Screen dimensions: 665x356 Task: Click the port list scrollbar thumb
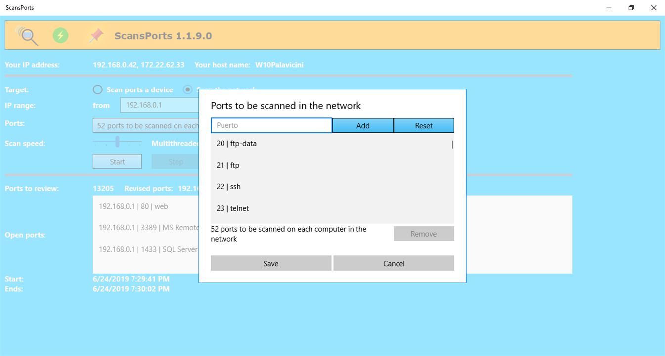(x=452, y=145)
